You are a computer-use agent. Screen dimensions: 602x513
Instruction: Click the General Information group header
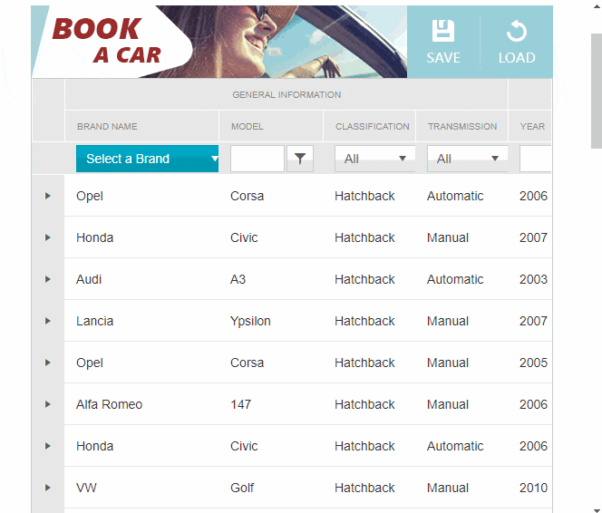coord(286,95)
